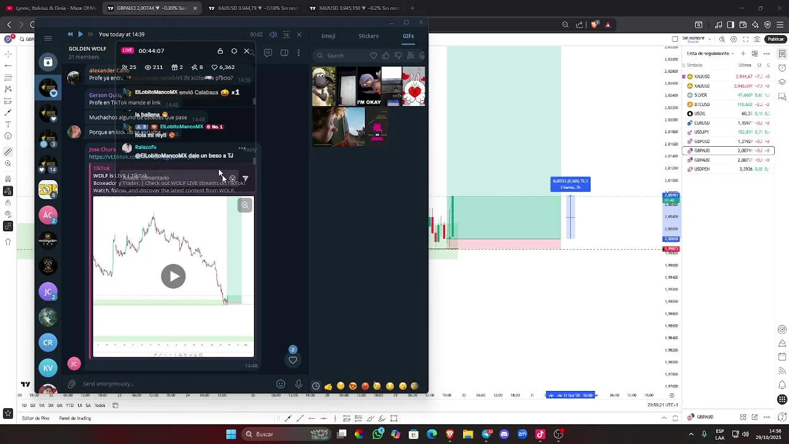Open Archived chats icon in Telegram sidebar
Image resolution: width=789 pixels, height=444 pixels.
coord(48,62)
